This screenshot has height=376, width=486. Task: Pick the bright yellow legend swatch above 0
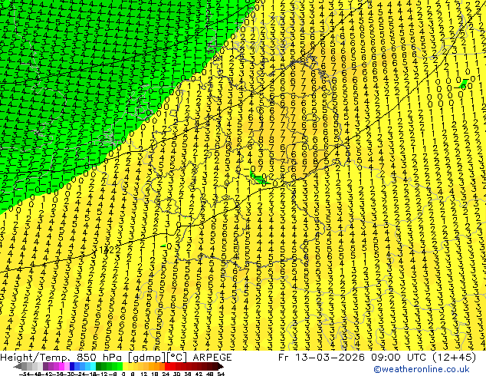[125, 366]
